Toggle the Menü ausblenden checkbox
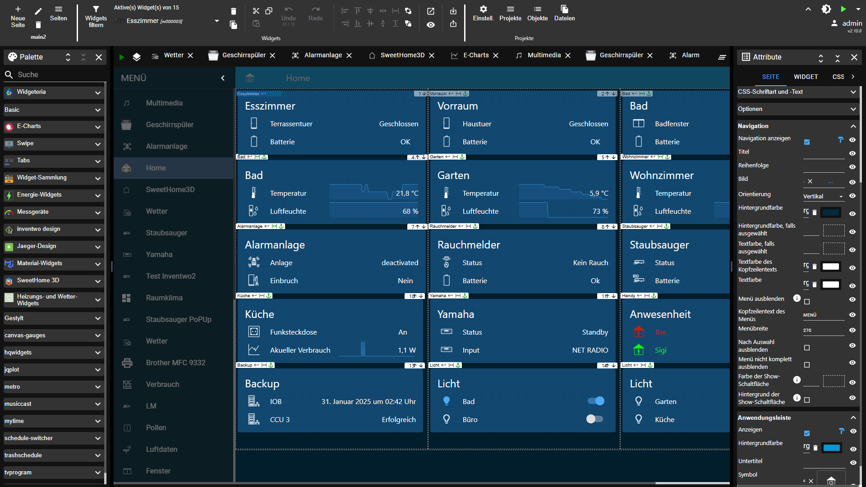The height and width of the screenshot is (487, 866). [807, 302]
